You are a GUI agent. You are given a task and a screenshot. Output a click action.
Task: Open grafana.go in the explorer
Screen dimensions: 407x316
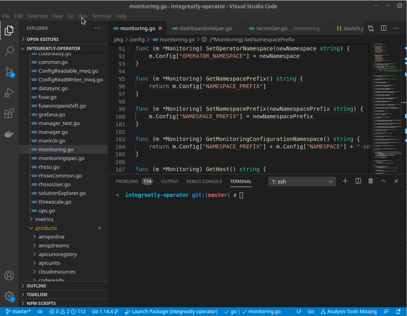[x=63, y=115]
